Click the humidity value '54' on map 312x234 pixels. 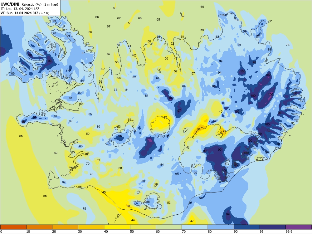(183, 37)
